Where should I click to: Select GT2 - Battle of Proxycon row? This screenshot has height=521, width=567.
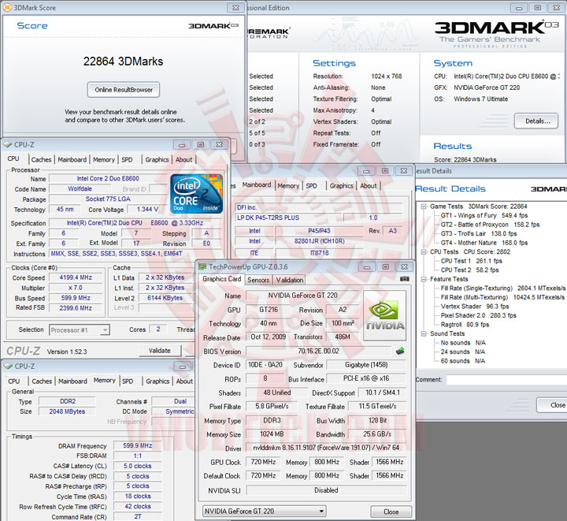tap(490, 225)
